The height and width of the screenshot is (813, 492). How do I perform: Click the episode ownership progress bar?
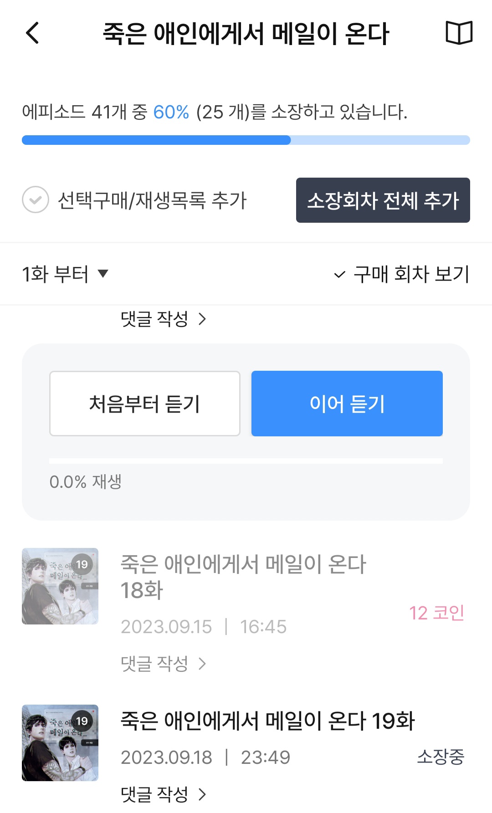[x=246, y=140]
